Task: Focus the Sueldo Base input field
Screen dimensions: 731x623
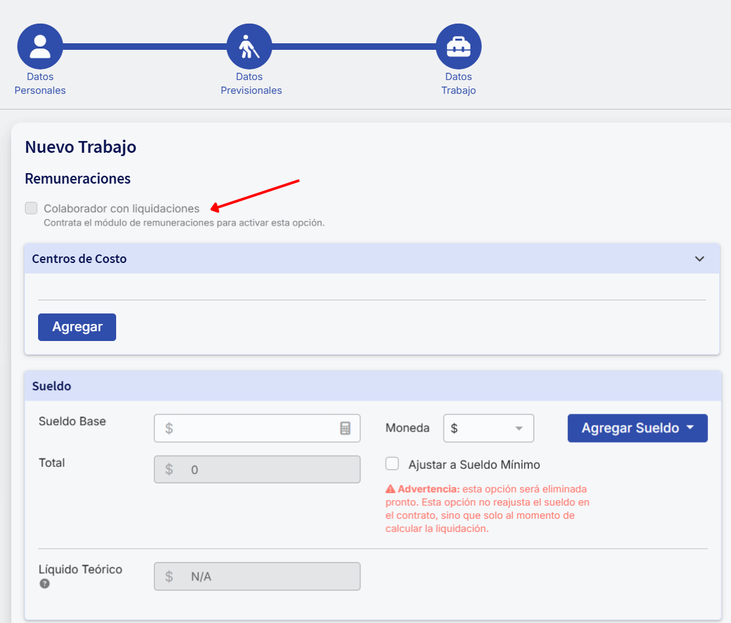Action: click(x=256, y=428)
